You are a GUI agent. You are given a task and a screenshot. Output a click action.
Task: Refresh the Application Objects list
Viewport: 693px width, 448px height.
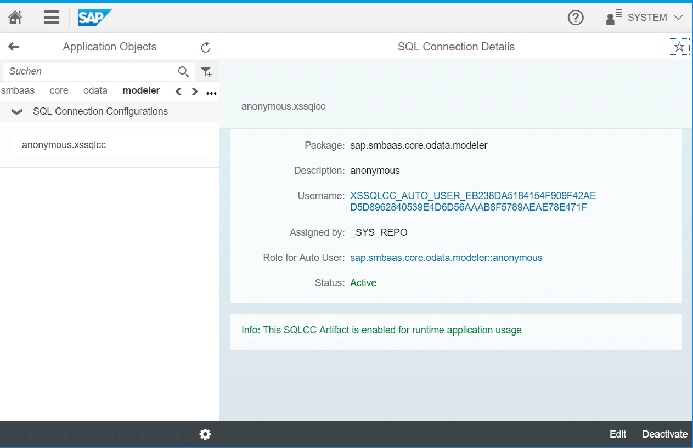[x=206, y=47]
